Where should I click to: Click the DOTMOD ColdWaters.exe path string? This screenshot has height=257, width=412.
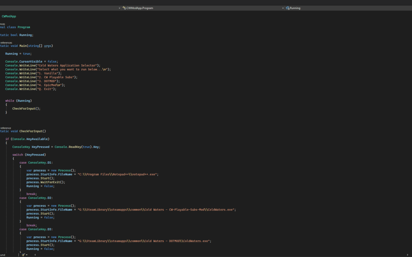coord(143,241)
